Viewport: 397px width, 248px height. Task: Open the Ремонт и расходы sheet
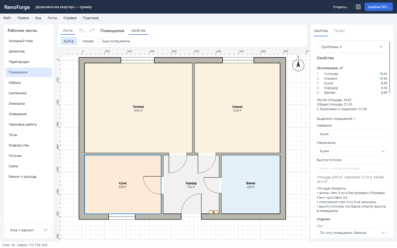click(29, 177)
